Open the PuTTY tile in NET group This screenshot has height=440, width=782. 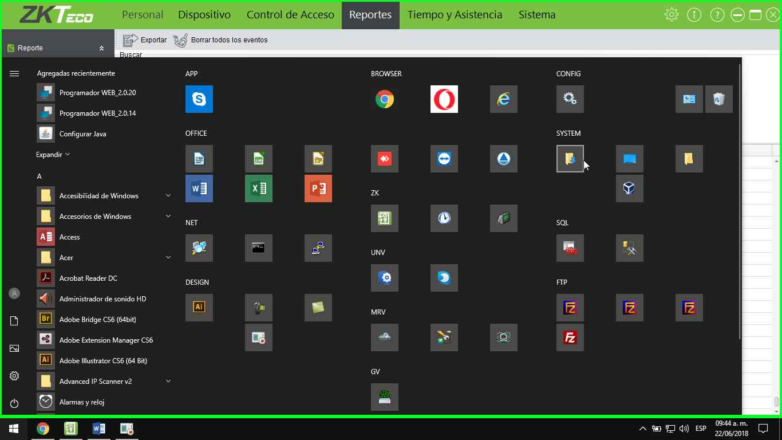(x=318, y=248)
